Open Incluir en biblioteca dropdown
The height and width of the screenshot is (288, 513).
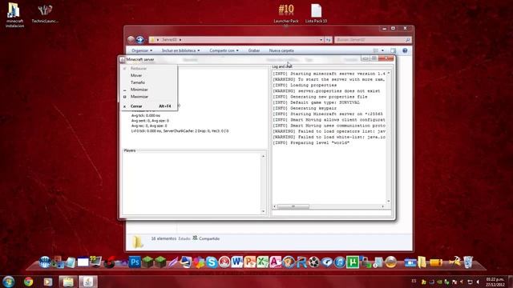pyautogui.click(x=180, y=50)
